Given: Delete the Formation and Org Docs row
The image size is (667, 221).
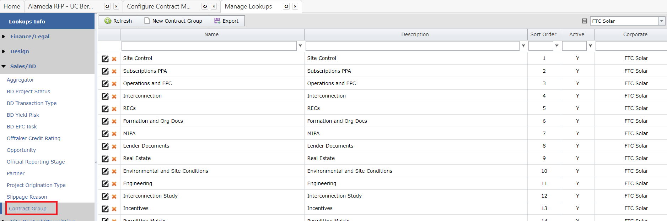Looking at the screenshot, I should (x=114, y=121).
